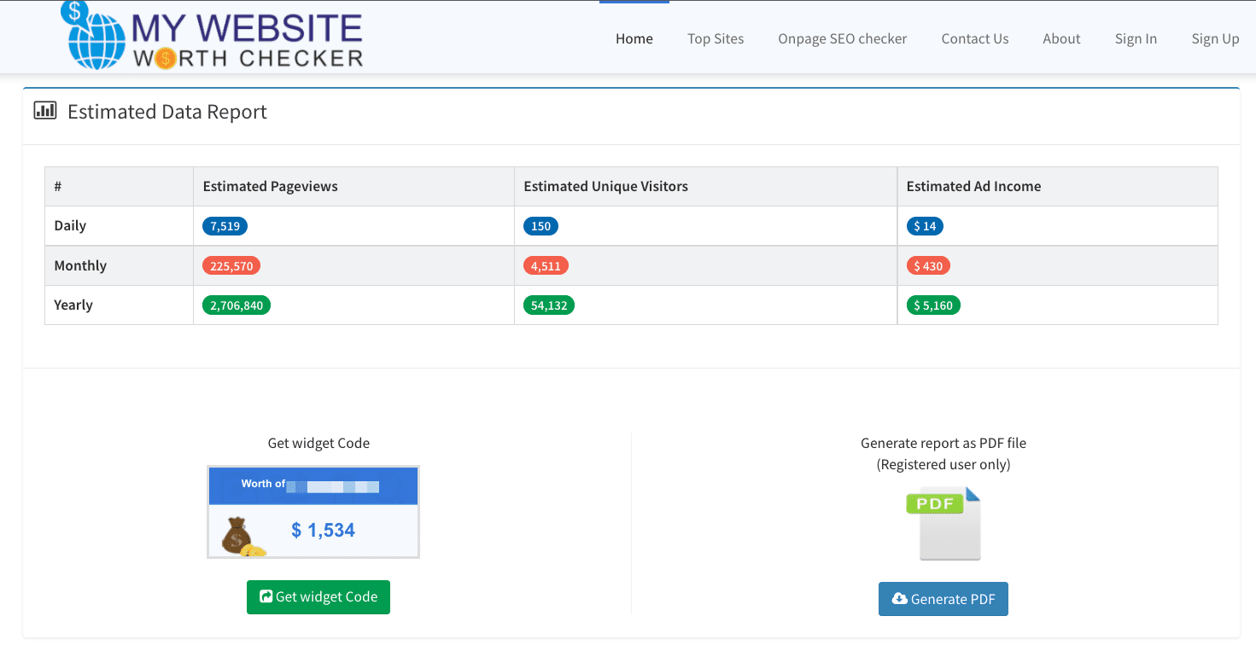The height and width of the screenshot is (651, 1256).
Task: Select the daily pageviews badge showing 7,519
Action: click(225, 225)
